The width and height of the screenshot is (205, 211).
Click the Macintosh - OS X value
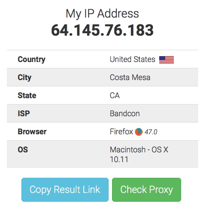coord(139,149)
